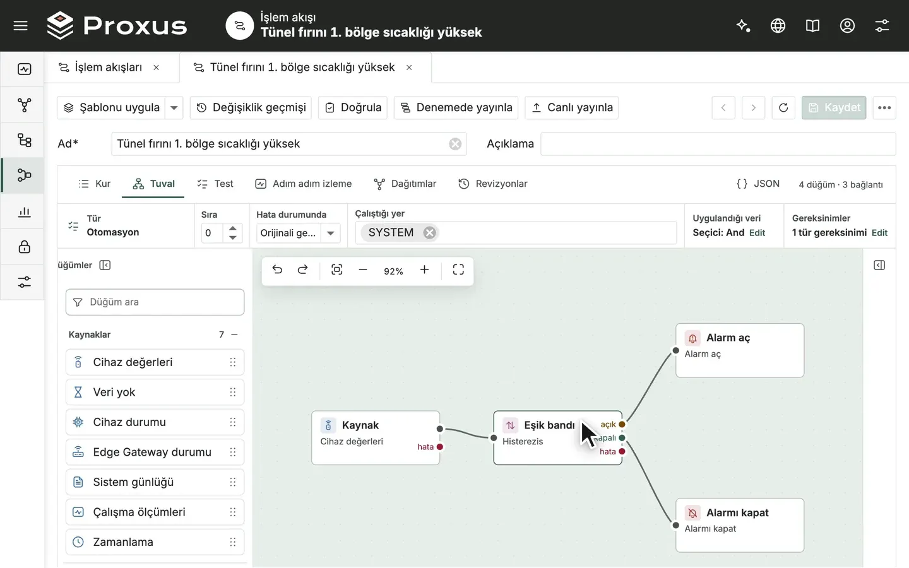Collapse the Kaynaklar group
The height and width of the screenshot is (568, 909).
coord(235,334)
